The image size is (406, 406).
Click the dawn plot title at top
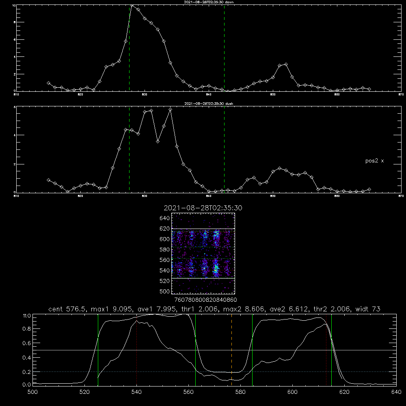[209, 2]
